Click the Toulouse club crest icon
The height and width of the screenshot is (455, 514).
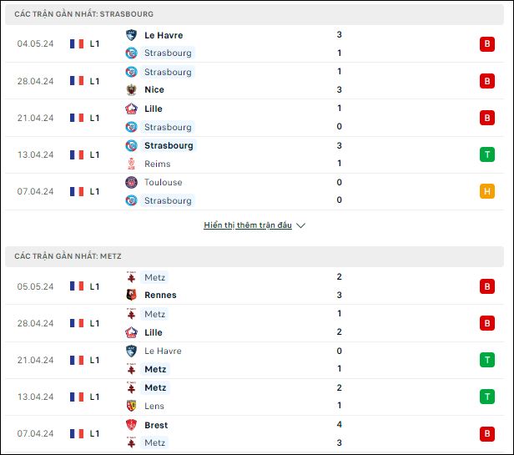pos(131,182)
